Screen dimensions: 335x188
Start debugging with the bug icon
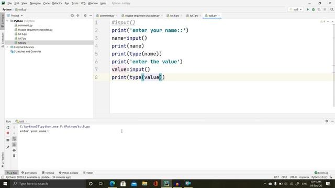click(314, 9)
